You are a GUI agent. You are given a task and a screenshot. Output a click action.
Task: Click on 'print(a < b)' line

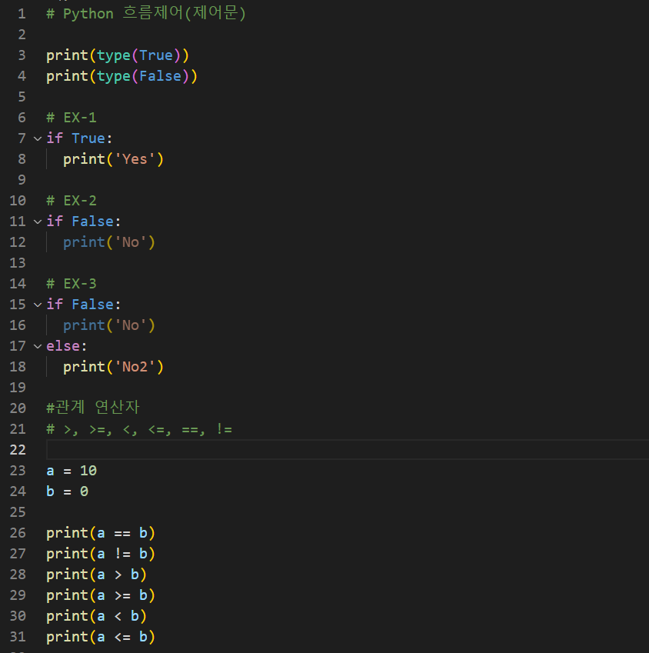tap(97, 616)
